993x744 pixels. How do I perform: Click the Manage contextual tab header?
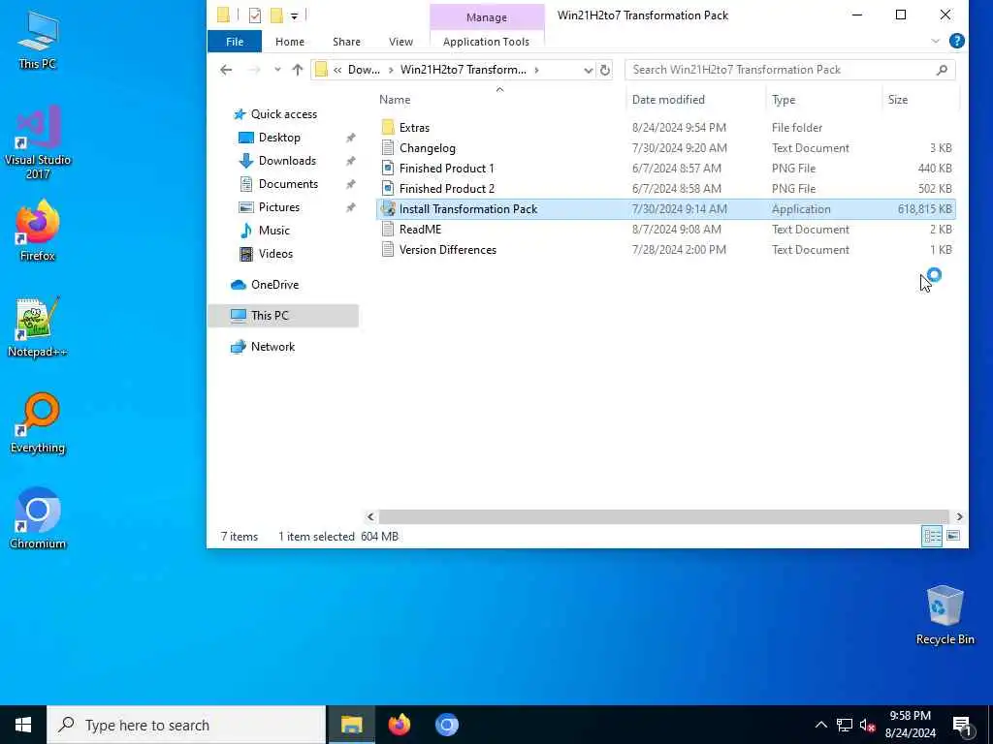tap(487, 17)
